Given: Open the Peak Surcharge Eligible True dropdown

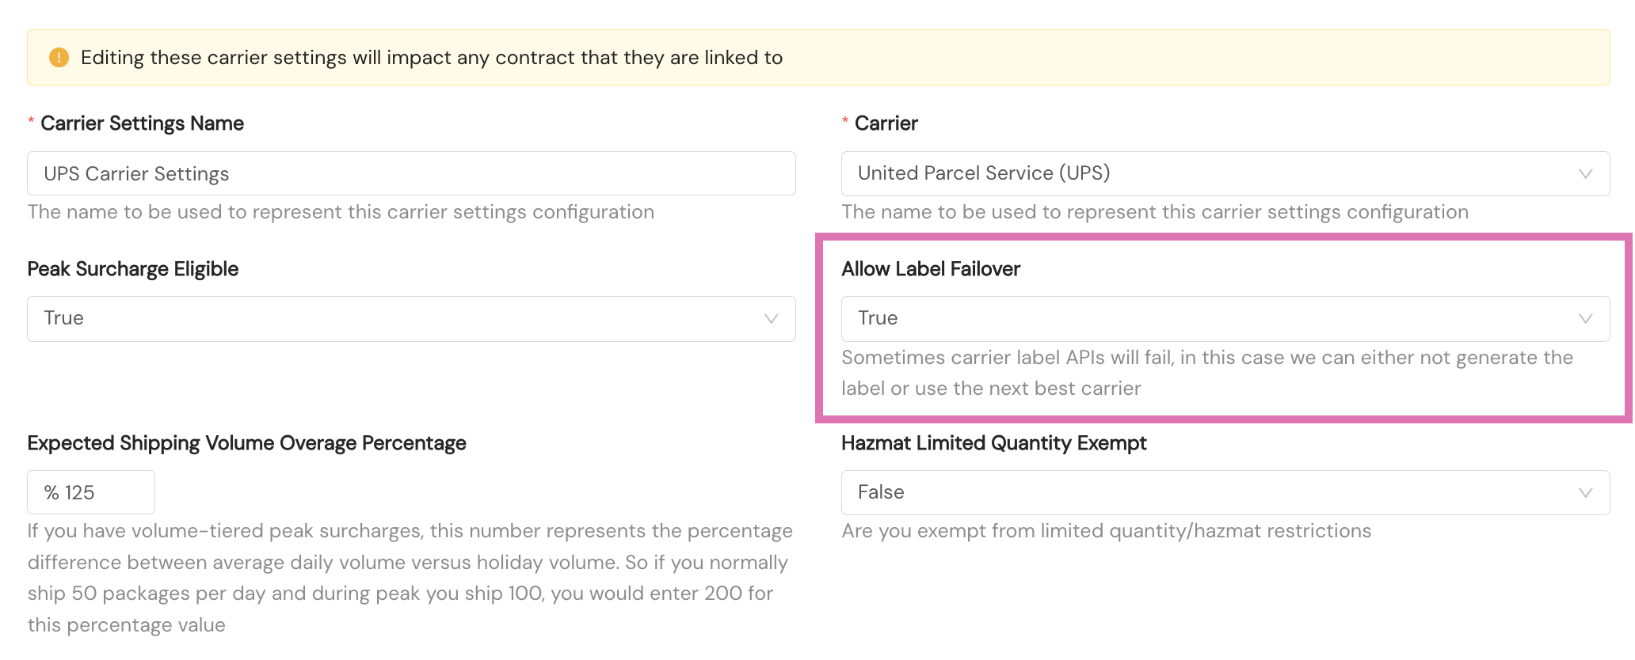Looking at the screenshot, I should [x=411, y=319].
